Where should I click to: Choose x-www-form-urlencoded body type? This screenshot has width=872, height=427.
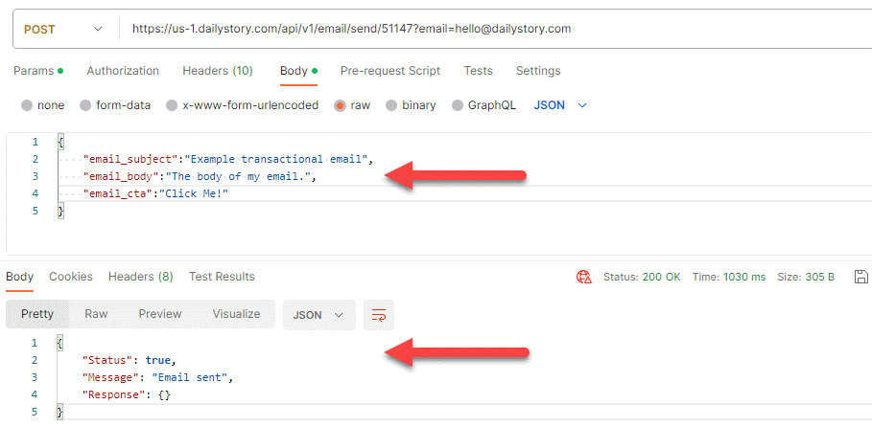coord(172,105)
